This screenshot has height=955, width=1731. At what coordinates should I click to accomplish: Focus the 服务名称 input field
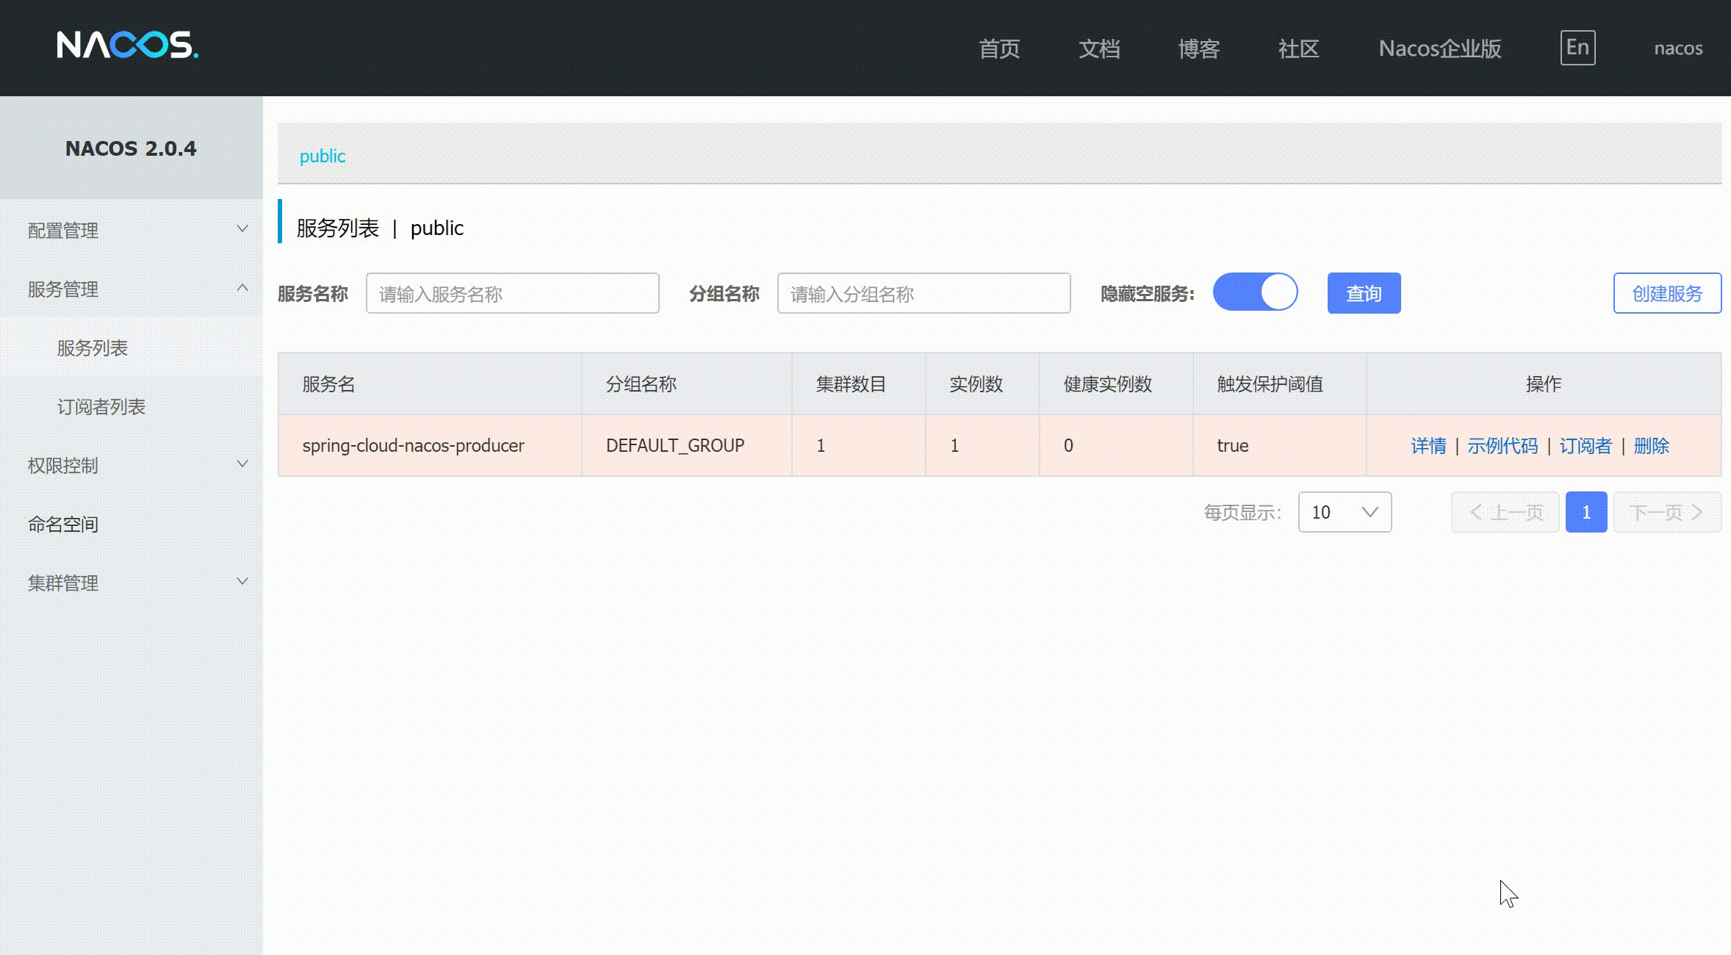513,293
